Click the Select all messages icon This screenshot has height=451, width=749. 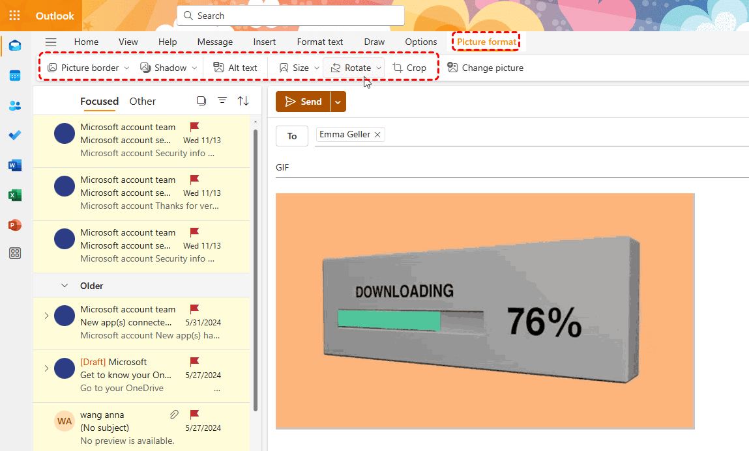tap(201, 101)
